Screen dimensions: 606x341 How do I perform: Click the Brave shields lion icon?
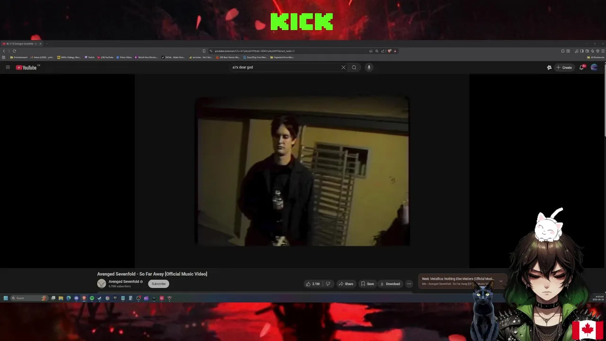point(390,51)
